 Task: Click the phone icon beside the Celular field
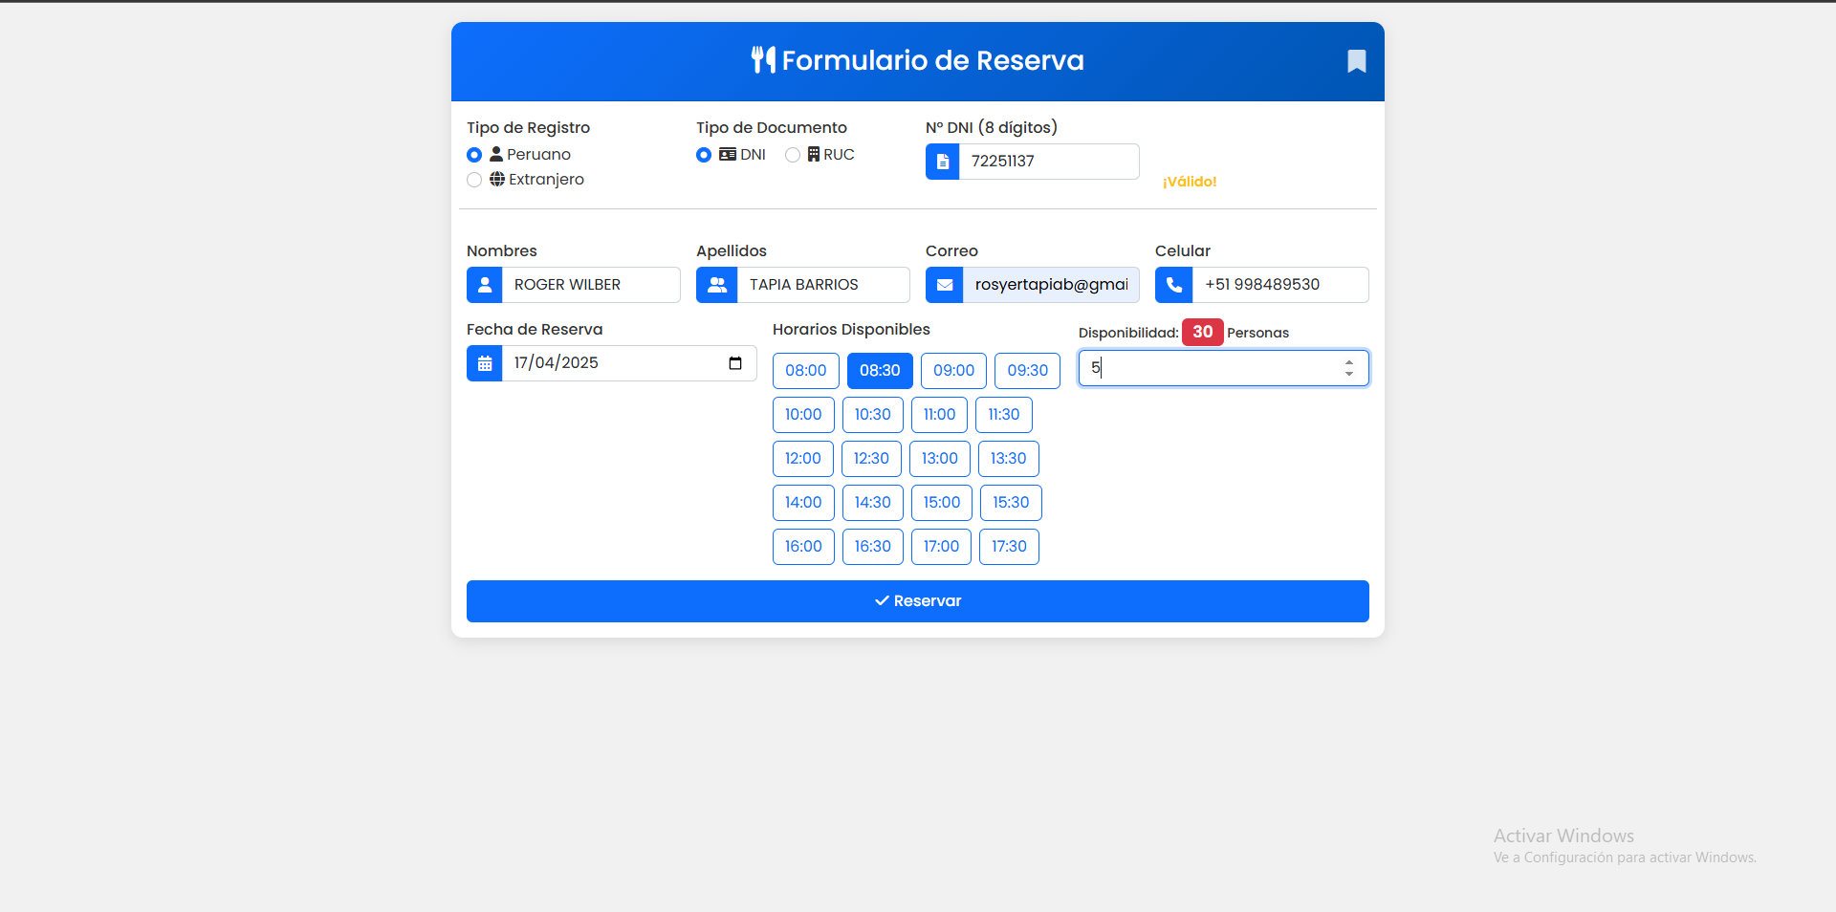pyautogui.click(x=1173, y=284)
